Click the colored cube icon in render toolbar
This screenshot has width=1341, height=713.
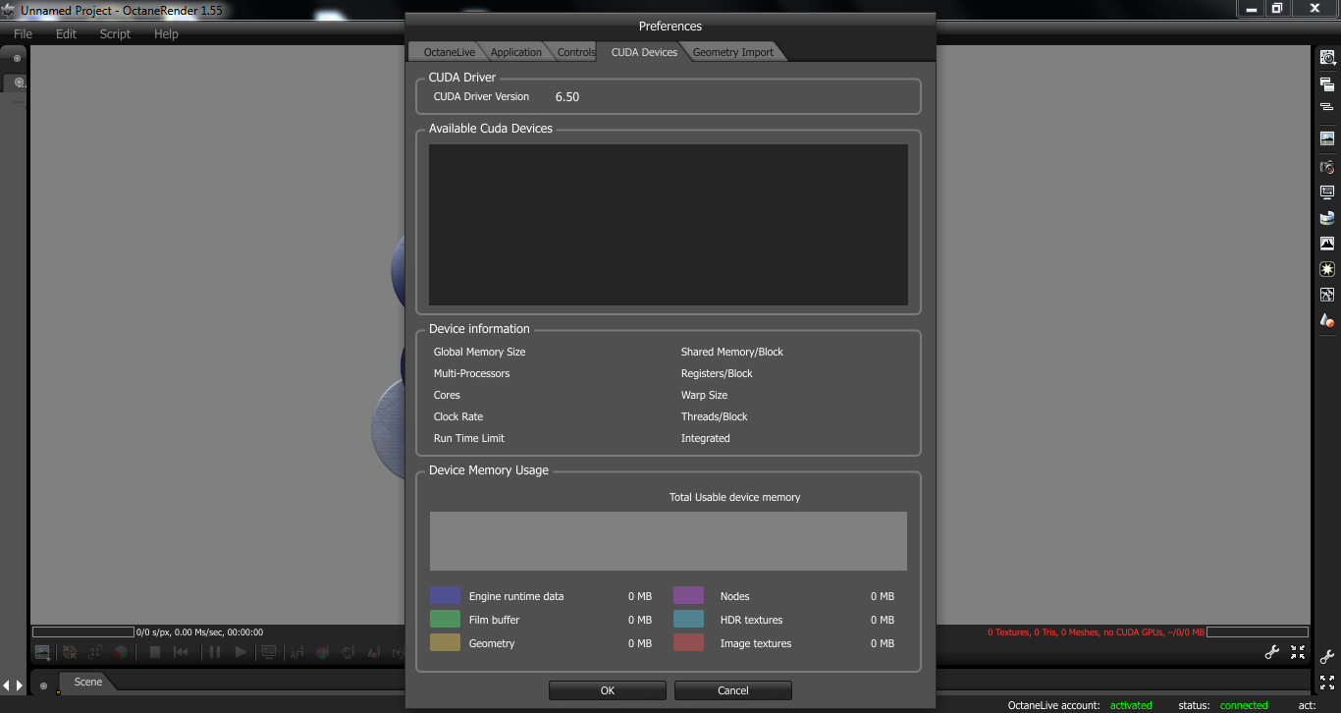[x=121, y=652]
